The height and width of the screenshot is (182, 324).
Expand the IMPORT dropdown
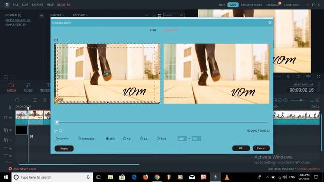click(57, 15)
